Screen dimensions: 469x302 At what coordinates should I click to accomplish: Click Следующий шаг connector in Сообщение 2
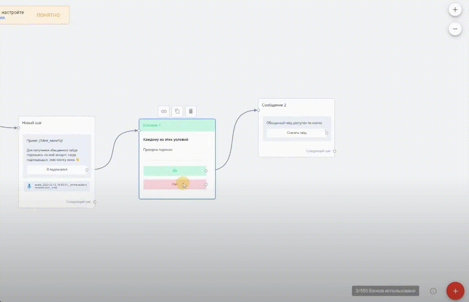pos(334,151)
